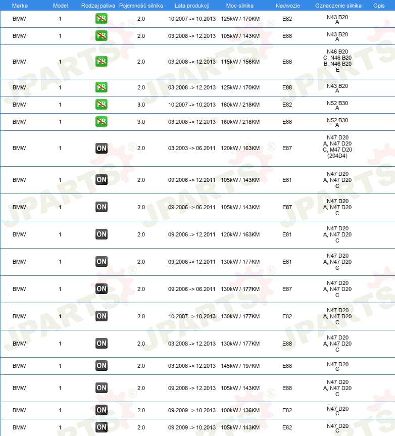395x436 pixels.
Task: Click the Pojemność silnika column header
Action: (x=141, y=6)
